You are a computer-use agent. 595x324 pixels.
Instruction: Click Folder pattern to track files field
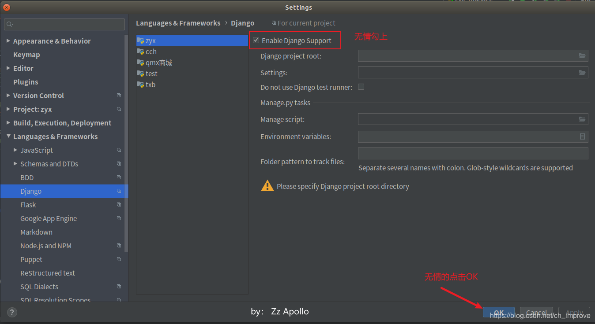click(x=473, y=153)
